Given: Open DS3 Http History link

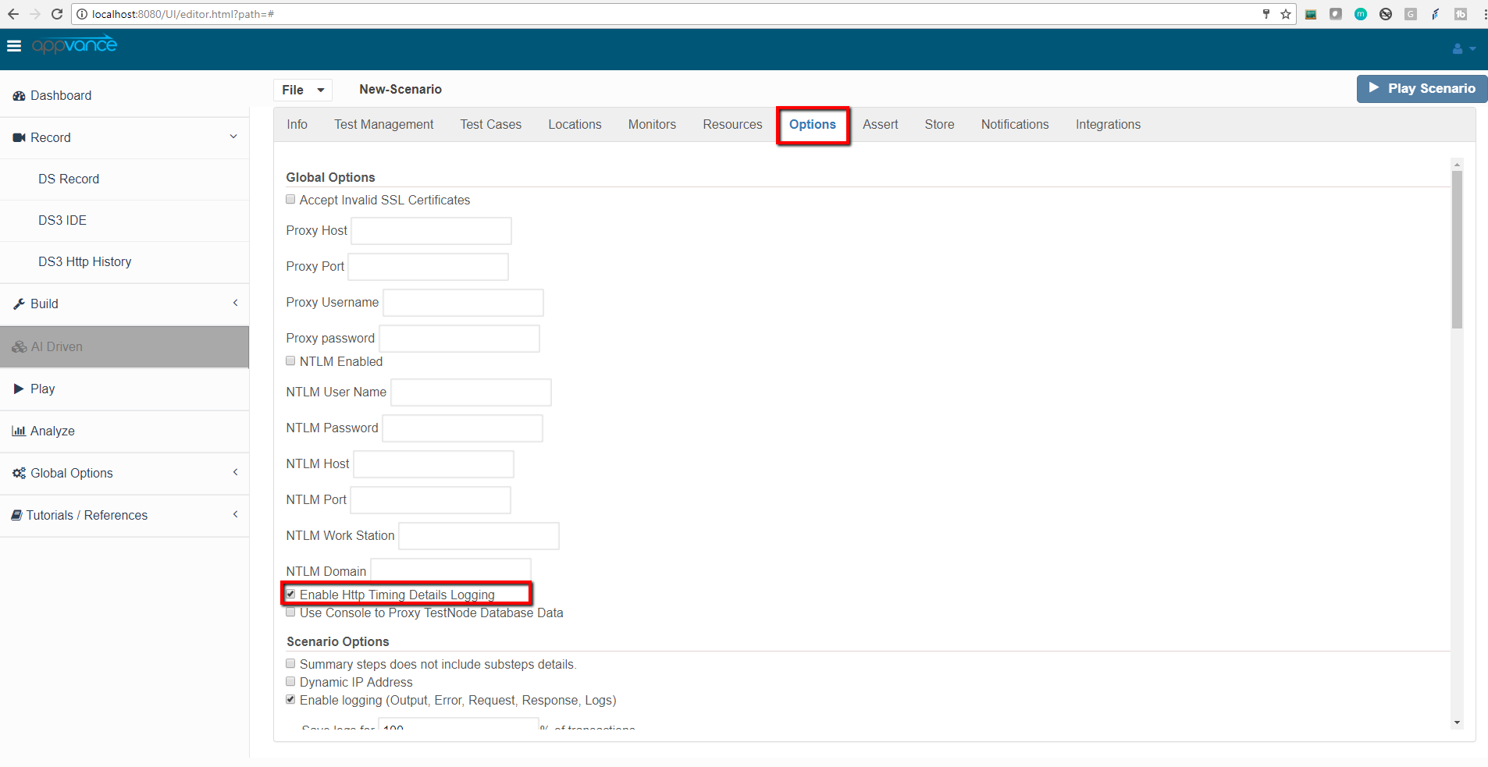Looking at the screenshot, I should click(84, 262).
